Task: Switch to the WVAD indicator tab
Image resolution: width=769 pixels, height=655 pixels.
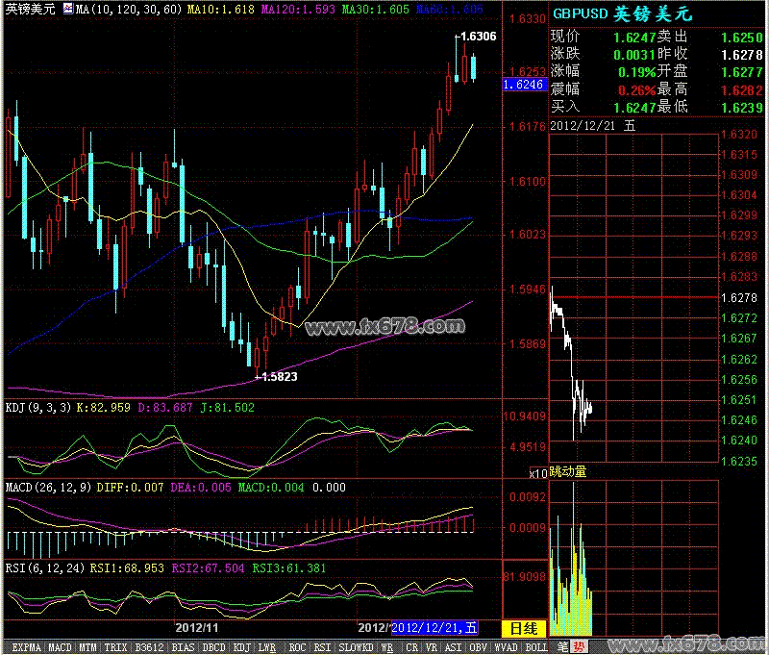Action: 506,647
